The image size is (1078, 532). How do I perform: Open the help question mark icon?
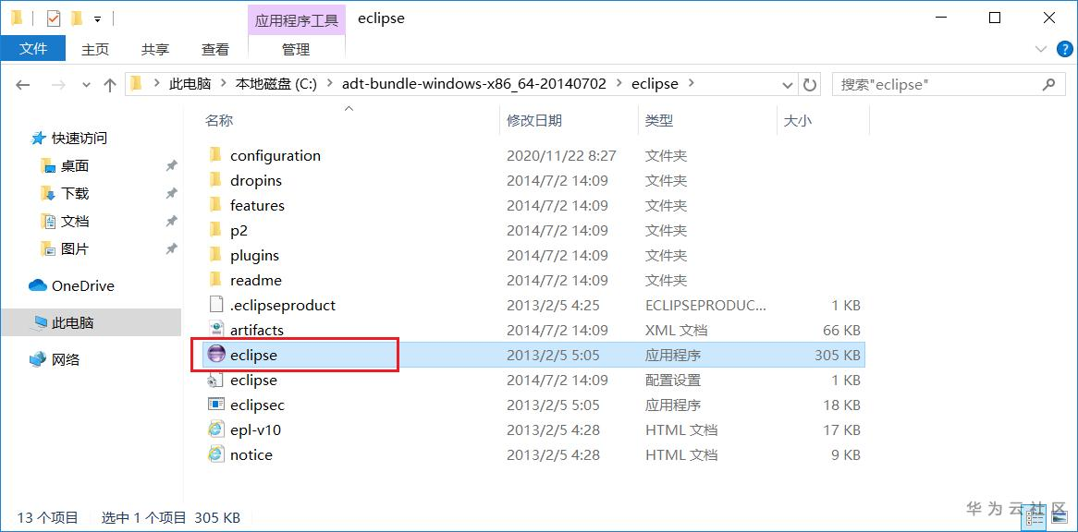pos(1064,49)
